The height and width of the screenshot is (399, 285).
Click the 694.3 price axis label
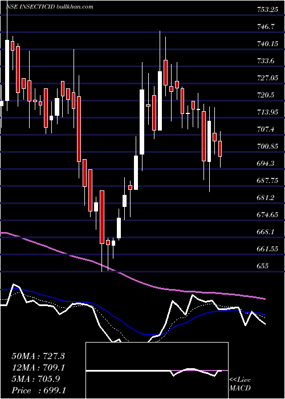coord(266,163)
